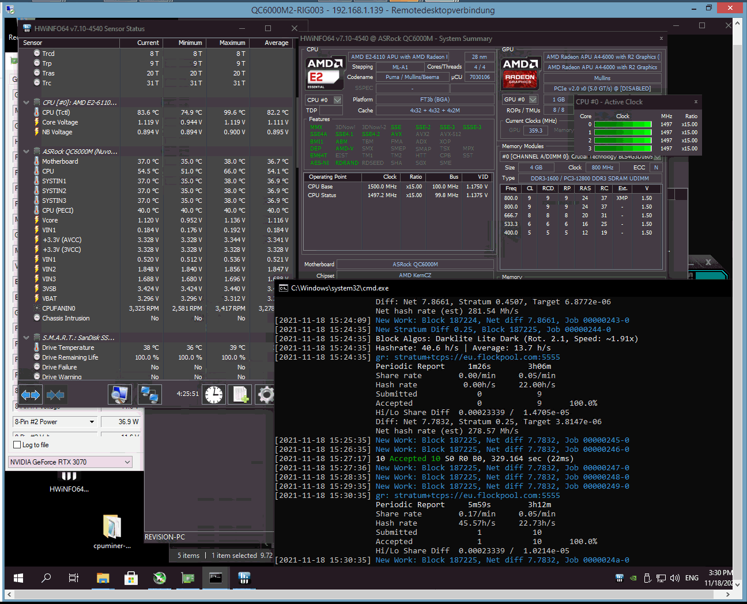Viewport: 747px width, 604px height.
Task: Select the Motherboard temperature row
Action: 156,161
